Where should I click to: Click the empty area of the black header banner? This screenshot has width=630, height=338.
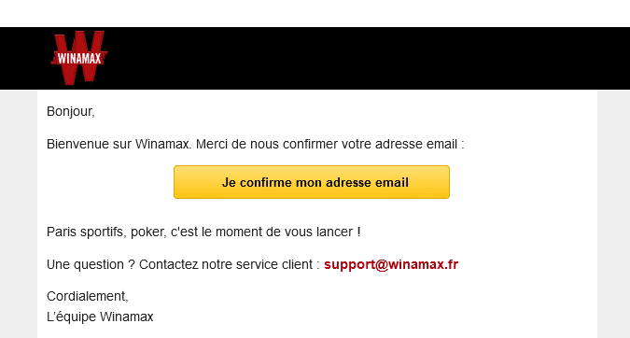point(361,58)
